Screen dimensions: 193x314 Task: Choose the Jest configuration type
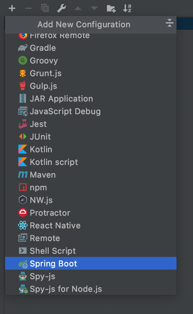(91, 124)
